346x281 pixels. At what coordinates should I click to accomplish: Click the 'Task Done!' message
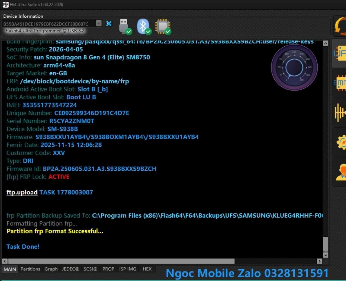pos(23,247)
